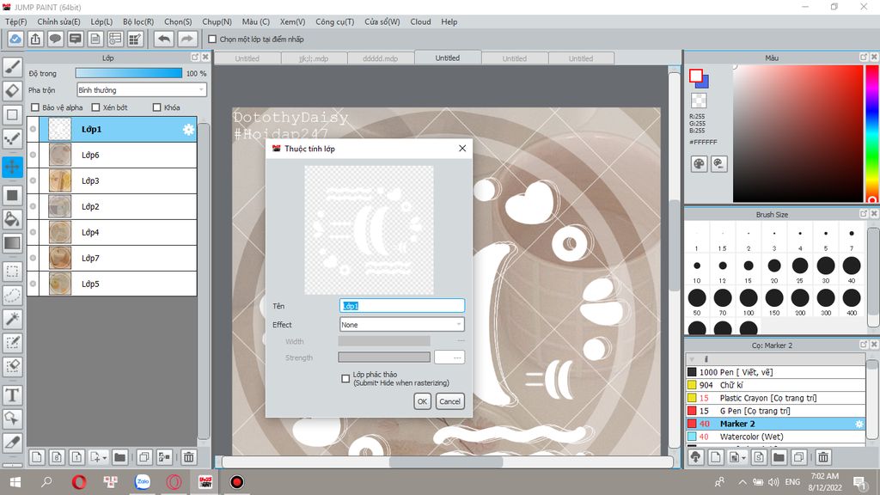This screenshot has height=495, width=880.
Task: Select the Watercolor (Wet) brush
Action: [775, 437]
